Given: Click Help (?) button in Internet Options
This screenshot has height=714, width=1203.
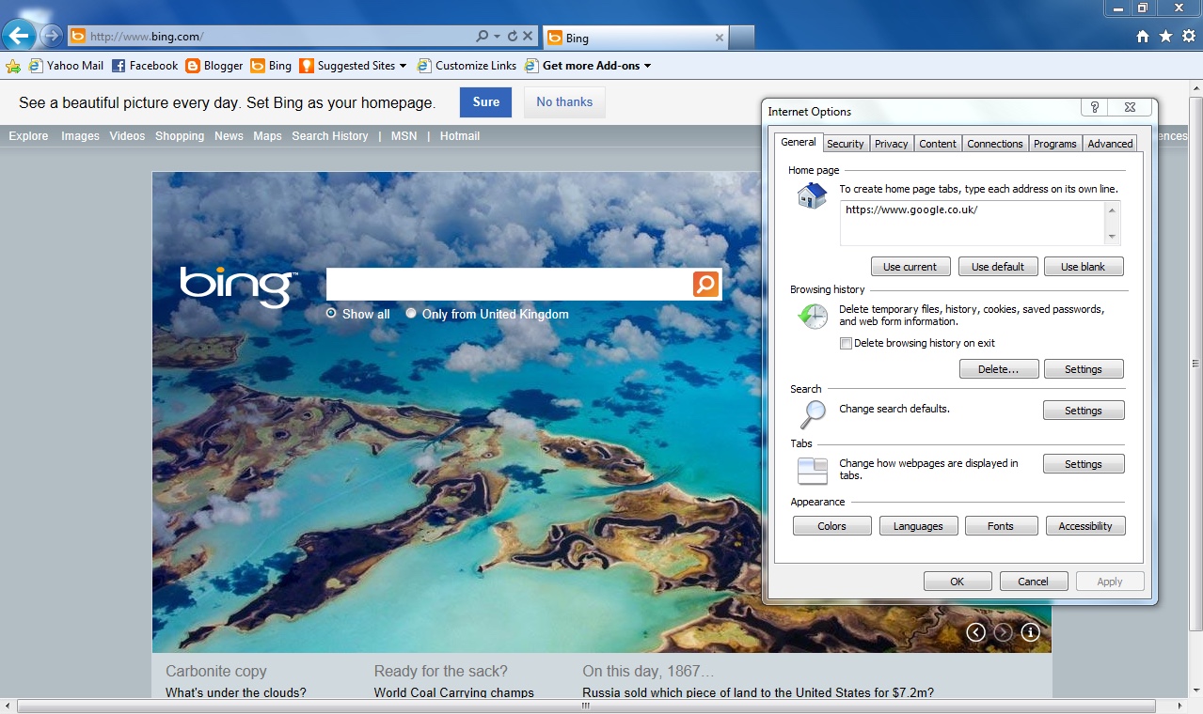Looking at the screenshot, I should coord(1095,108).
